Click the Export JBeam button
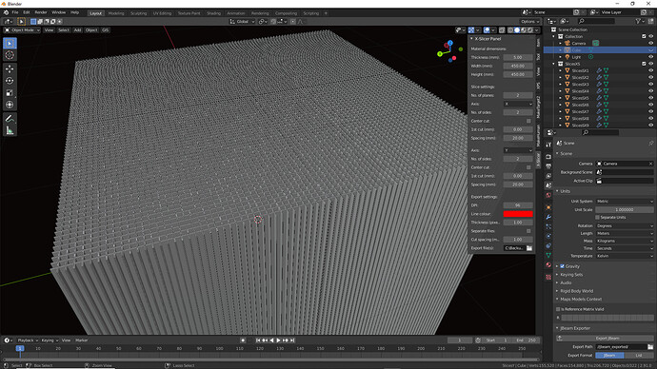 [x=607, y=338]
